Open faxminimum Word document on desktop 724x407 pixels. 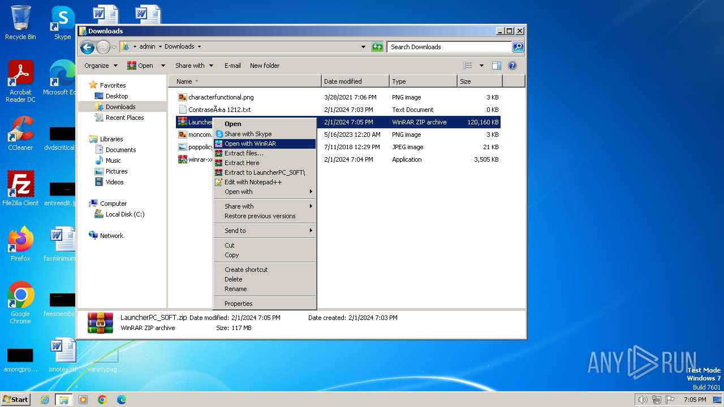pyautogui.click(x=61, y=244)
